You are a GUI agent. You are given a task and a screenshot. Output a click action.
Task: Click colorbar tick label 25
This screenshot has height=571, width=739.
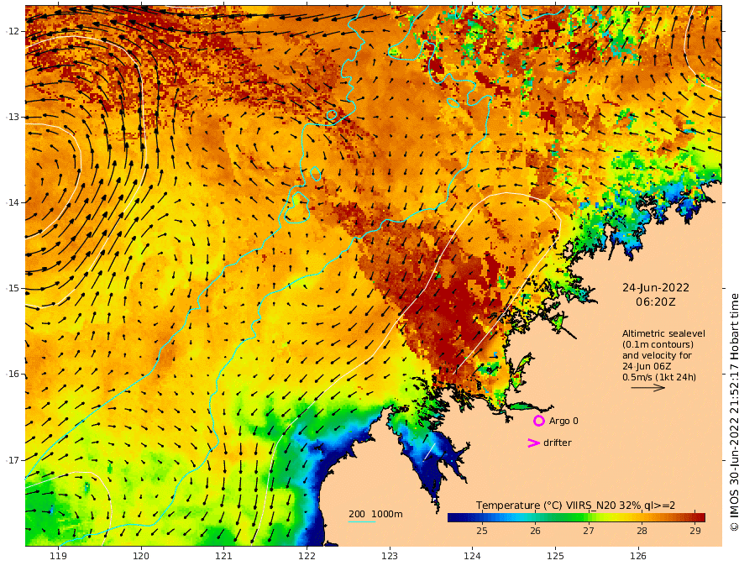coord(482,531)
